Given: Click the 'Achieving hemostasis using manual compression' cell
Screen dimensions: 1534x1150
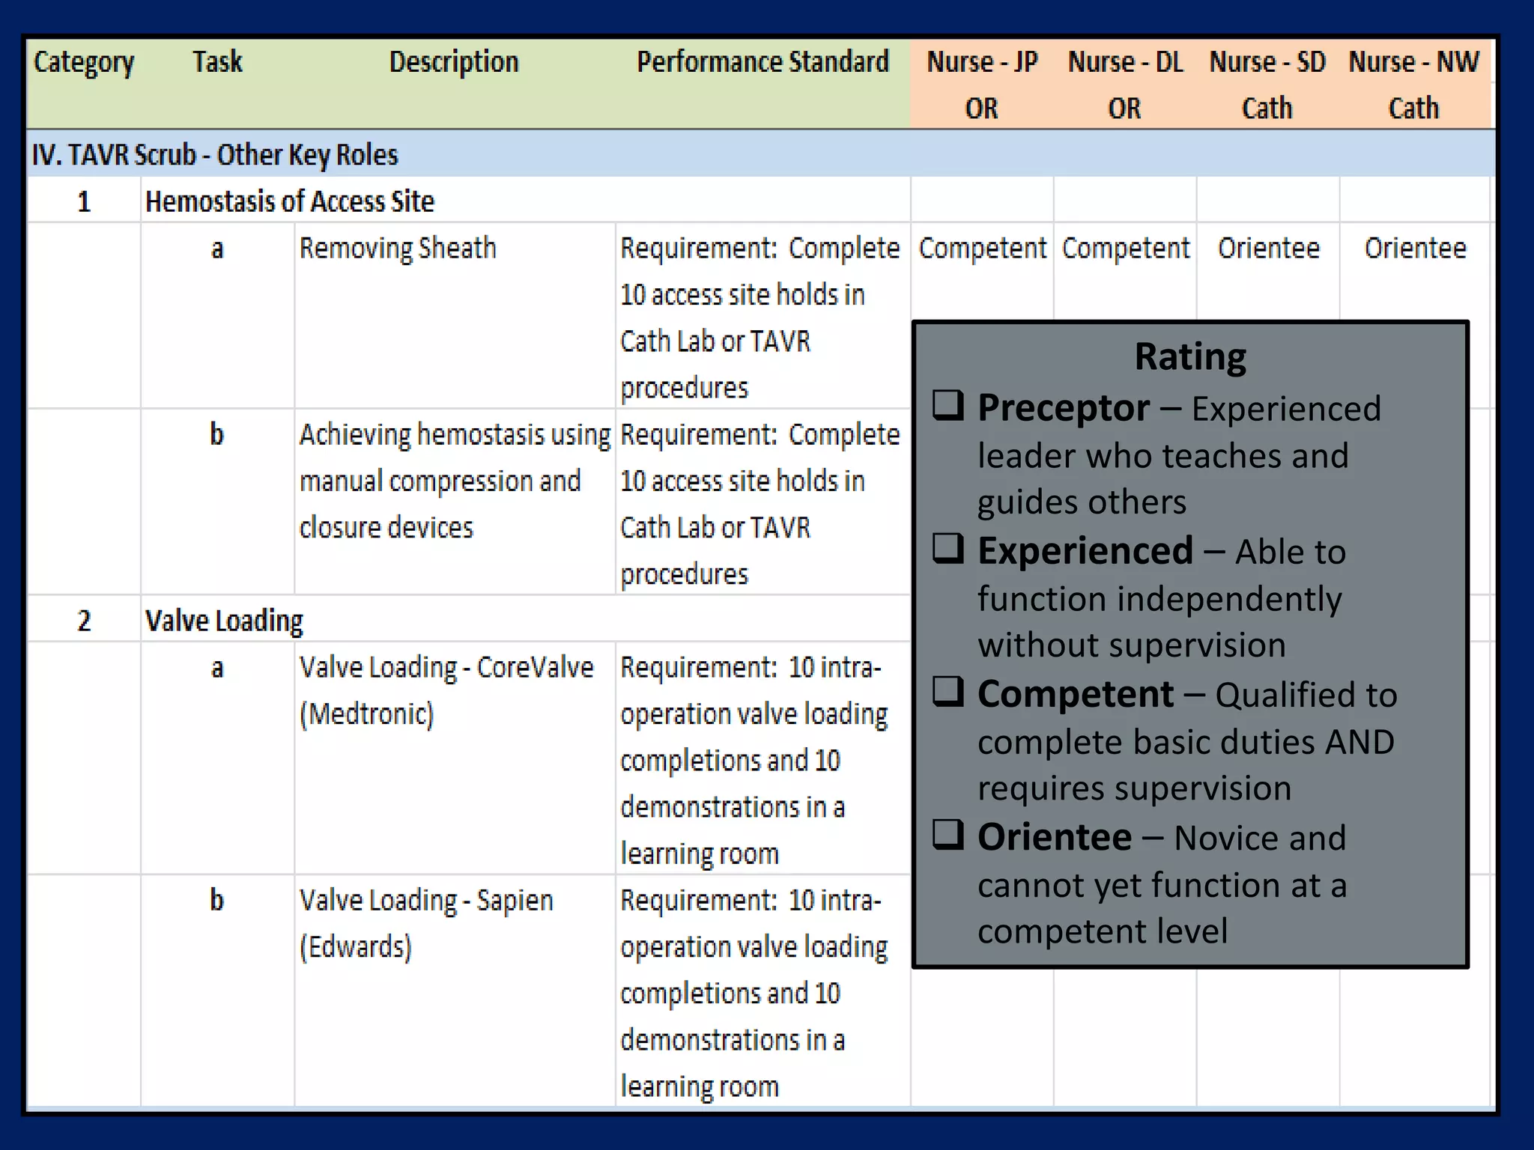Looking at the screenshot, I should pyautogui.click(x=455, y=502).
